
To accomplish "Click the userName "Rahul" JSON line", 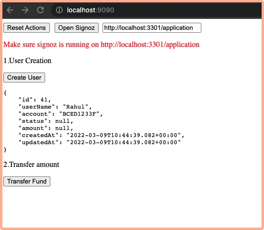I will tap(55, 107).
